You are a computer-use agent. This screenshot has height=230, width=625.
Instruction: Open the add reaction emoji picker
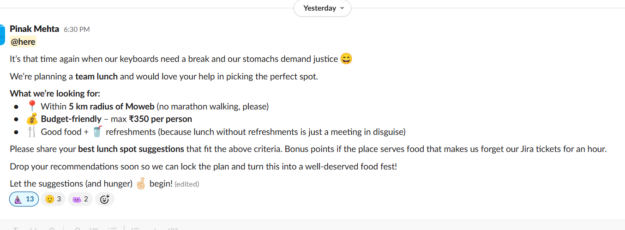click(x=105, y=199)
